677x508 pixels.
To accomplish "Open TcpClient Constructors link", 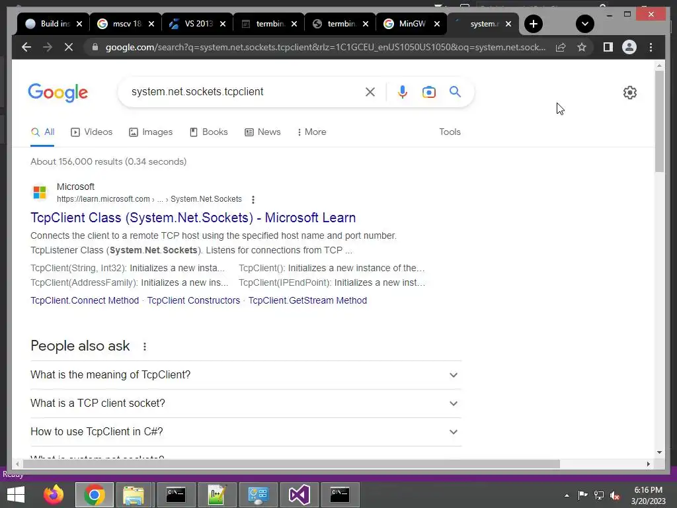I will 194,300.
